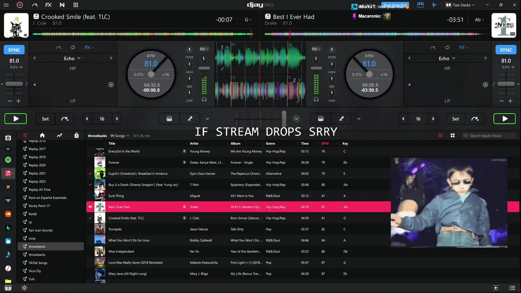Viewport: 521px width, 293px height.
Task: Toggle headphone pre-cue for deck 2
Action: pyautogui.click(x=316, y=99)
